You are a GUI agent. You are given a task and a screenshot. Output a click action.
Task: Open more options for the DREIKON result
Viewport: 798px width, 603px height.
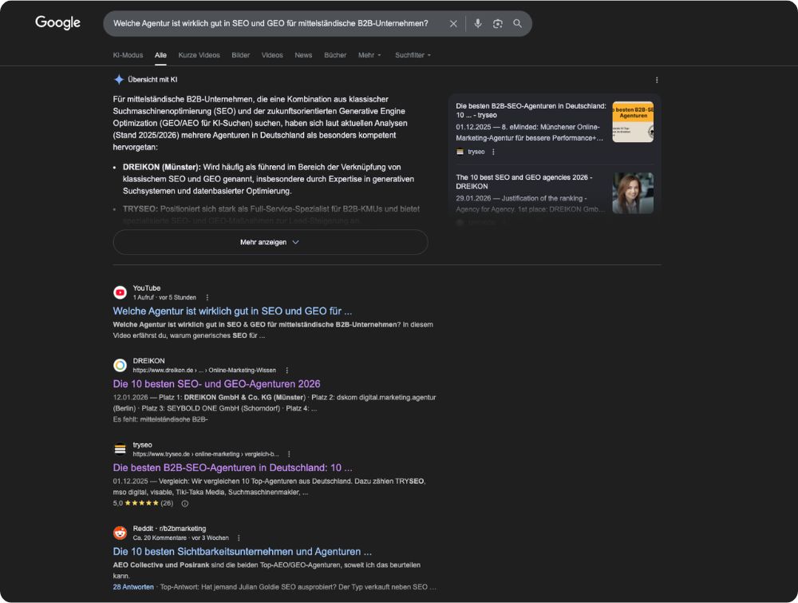point(287,371)
